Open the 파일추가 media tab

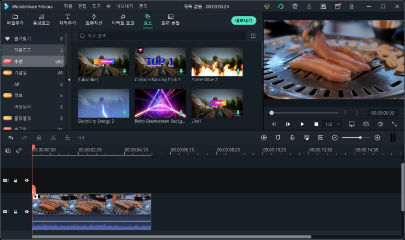coord(15,20)
